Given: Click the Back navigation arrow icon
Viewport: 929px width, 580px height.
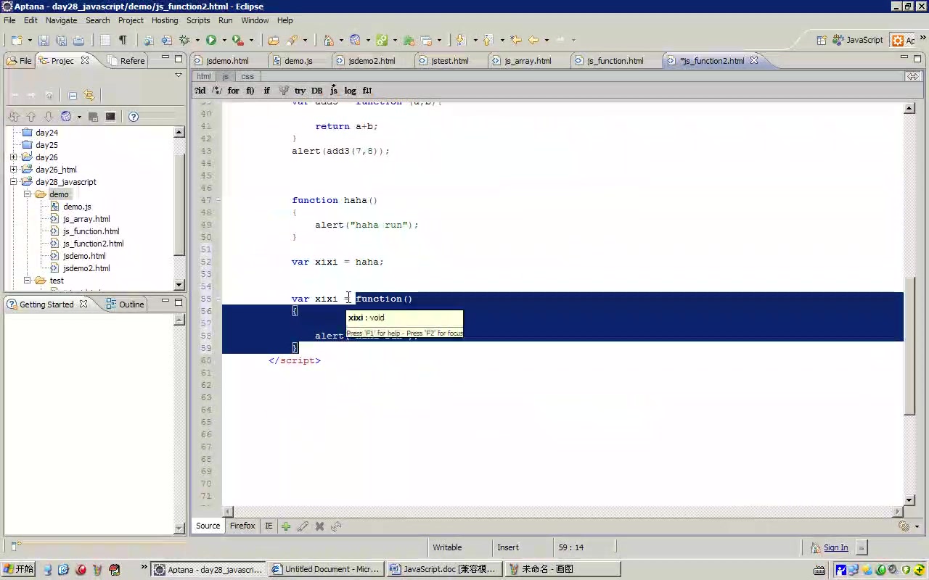Looking at the screenshot, I should (533, 41).
